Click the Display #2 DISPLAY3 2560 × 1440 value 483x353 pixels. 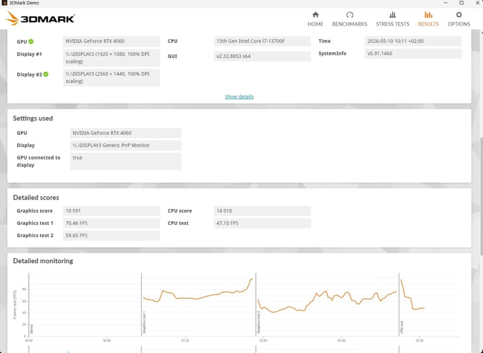(x=111, y=77)
